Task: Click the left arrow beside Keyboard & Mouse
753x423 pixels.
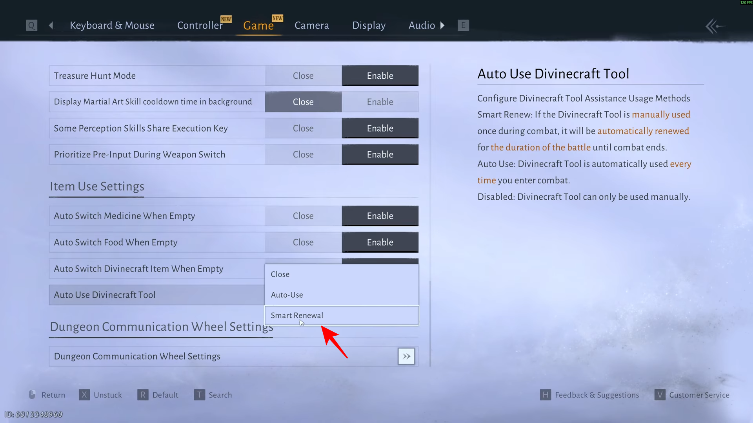Action: coord(51,25)
